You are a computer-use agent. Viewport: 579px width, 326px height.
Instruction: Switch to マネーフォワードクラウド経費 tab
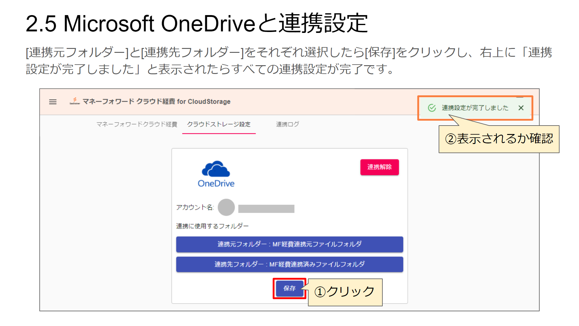137,124
